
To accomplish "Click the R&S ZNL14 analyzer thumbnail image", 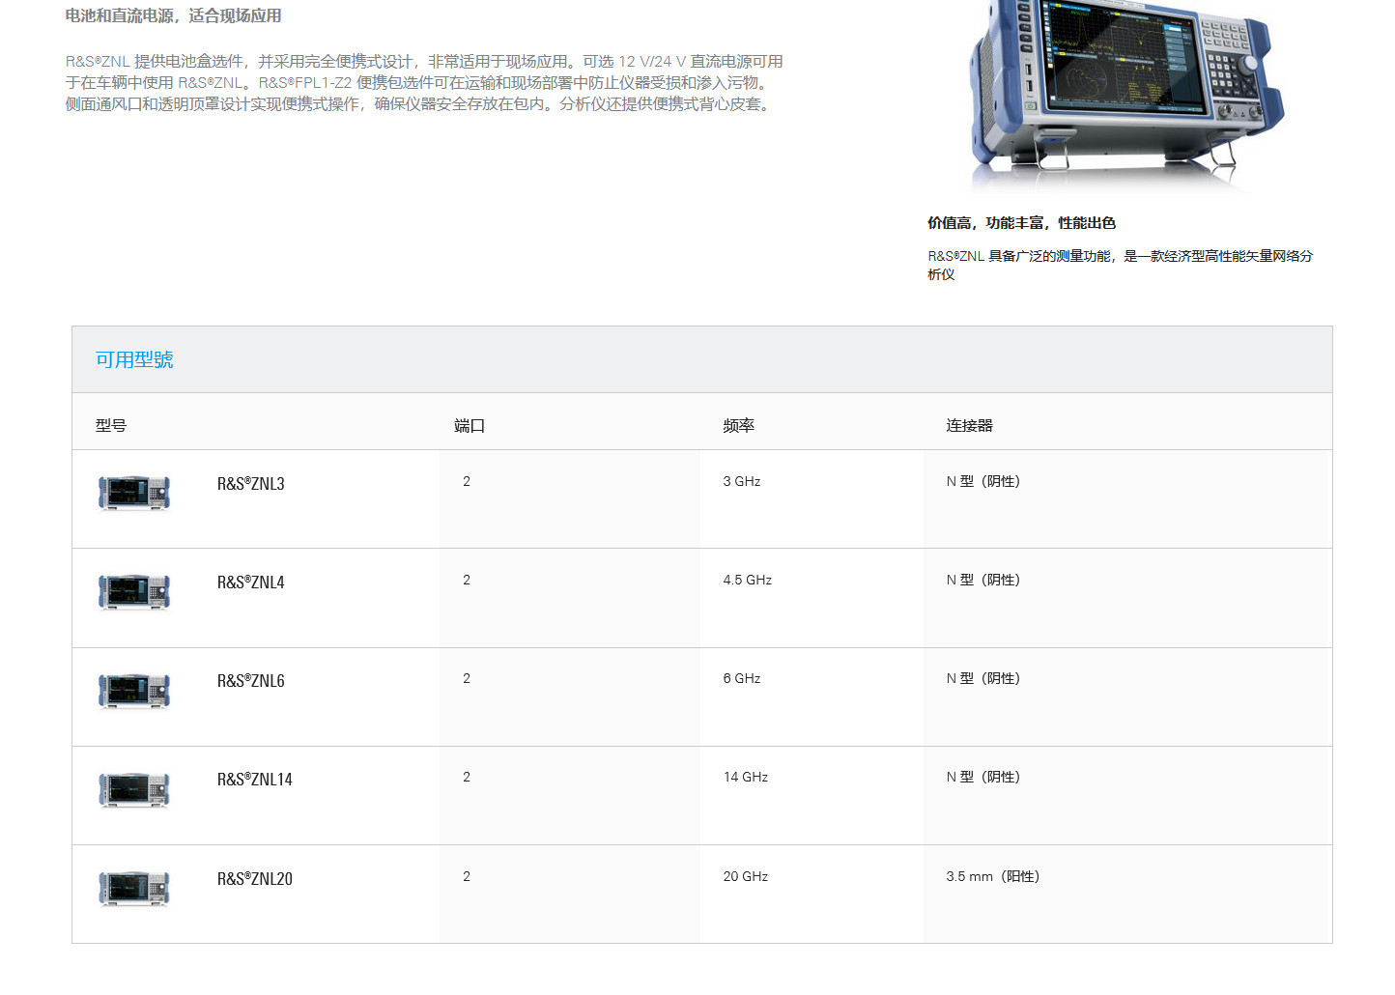I will [x=134, y=789].
